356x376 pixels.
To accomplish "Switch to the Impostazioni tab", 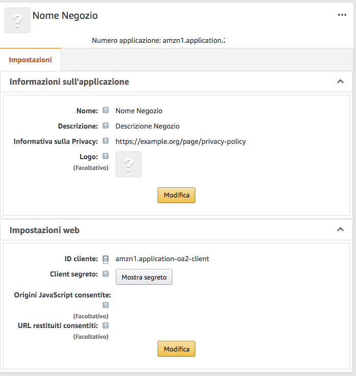I will click(31, 60).
